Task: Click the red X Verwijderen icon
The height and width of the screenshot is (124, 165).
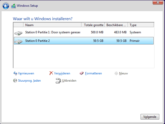Action: [51, 73]
